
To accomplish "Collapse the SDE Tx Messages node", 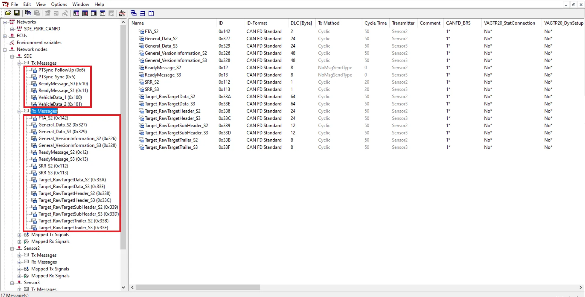I will (x=19, y=63).
